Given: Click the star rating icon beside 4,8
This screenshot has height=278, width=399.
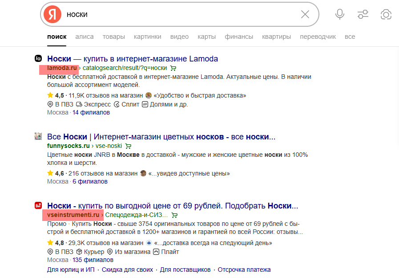Looking at the screenshot, I should pyautogui.click(x=50, y=242).
